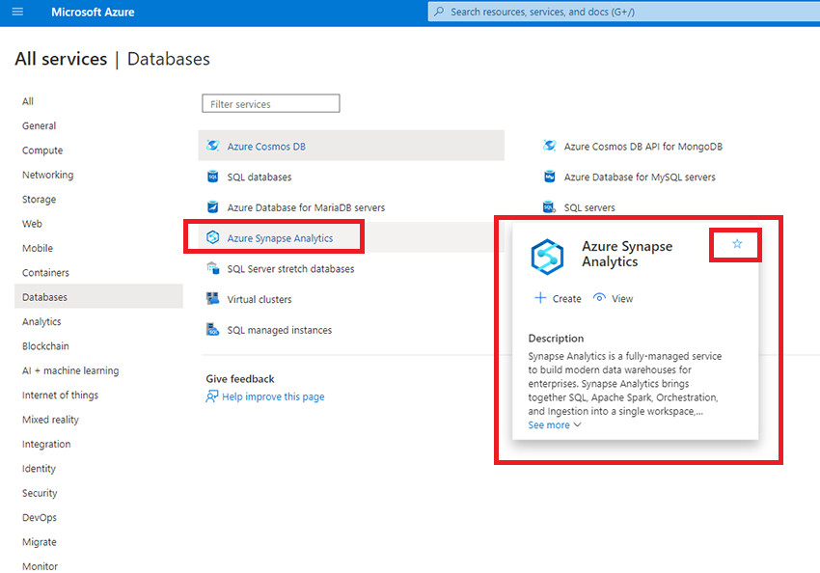This screenshot has width=820, height=573.
Task: Open the hamburger portal menu
Action: [x=17, y=12]
